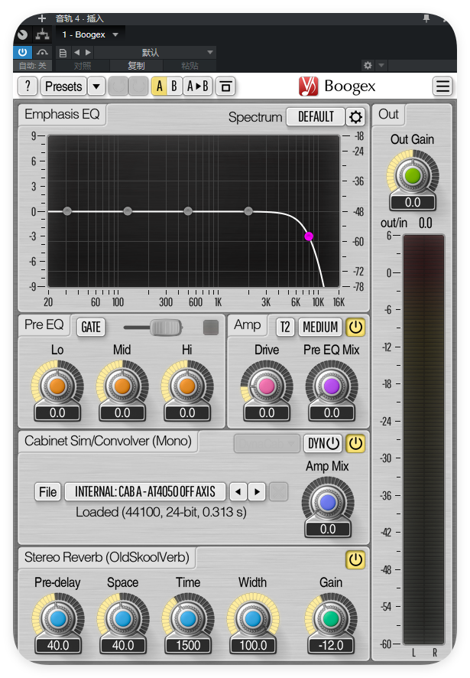Toggle Stereo Reverb power button

click(355, 559)
